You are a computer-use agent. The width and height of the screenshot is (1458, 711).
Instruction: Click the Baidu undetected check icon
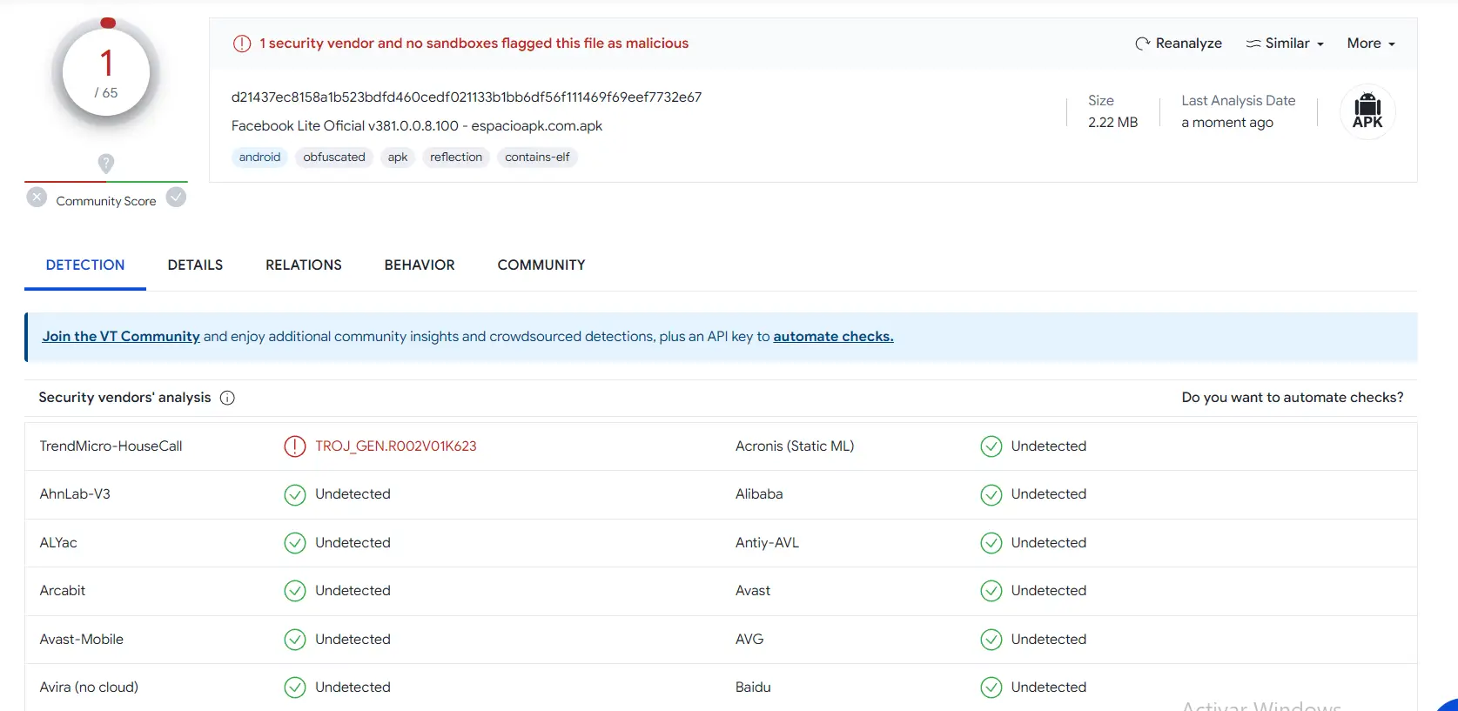coord(991,688)
